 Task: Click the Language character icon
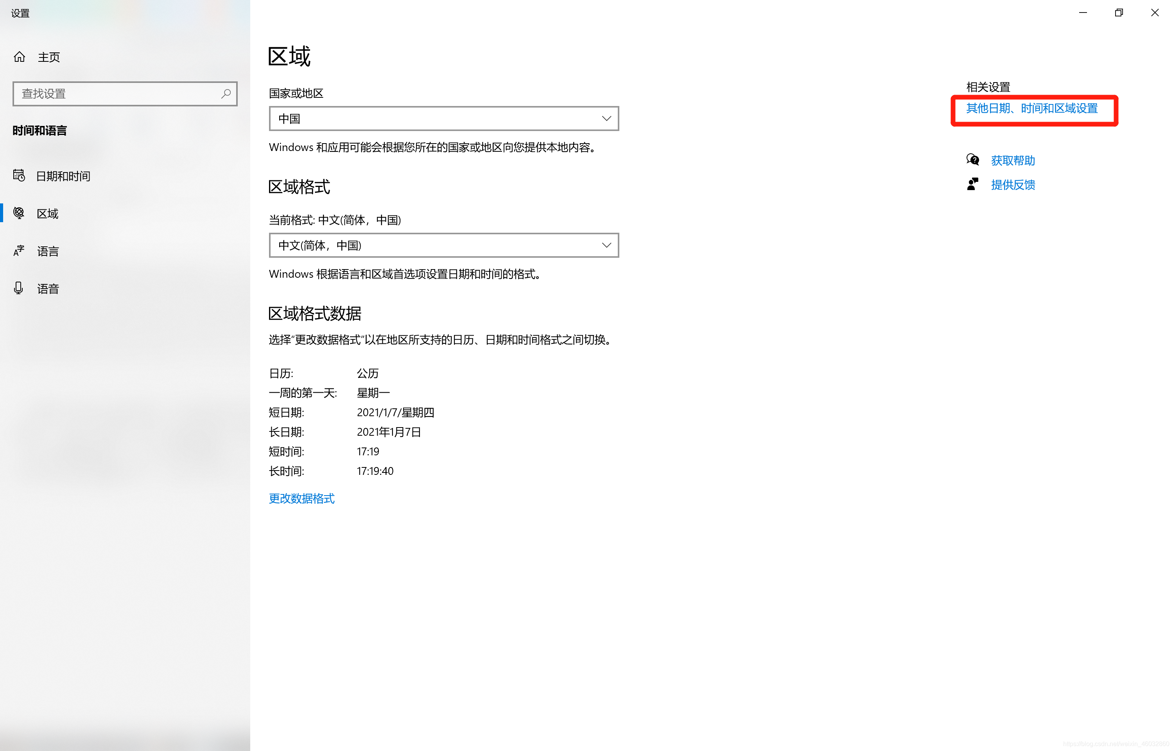19,251
